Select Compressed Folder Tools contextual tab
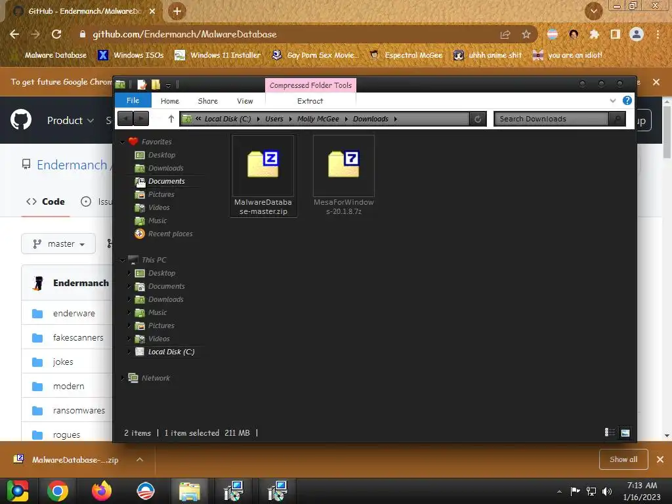The width and height of the screenshot is (672, 504). (x=310, y=85)
